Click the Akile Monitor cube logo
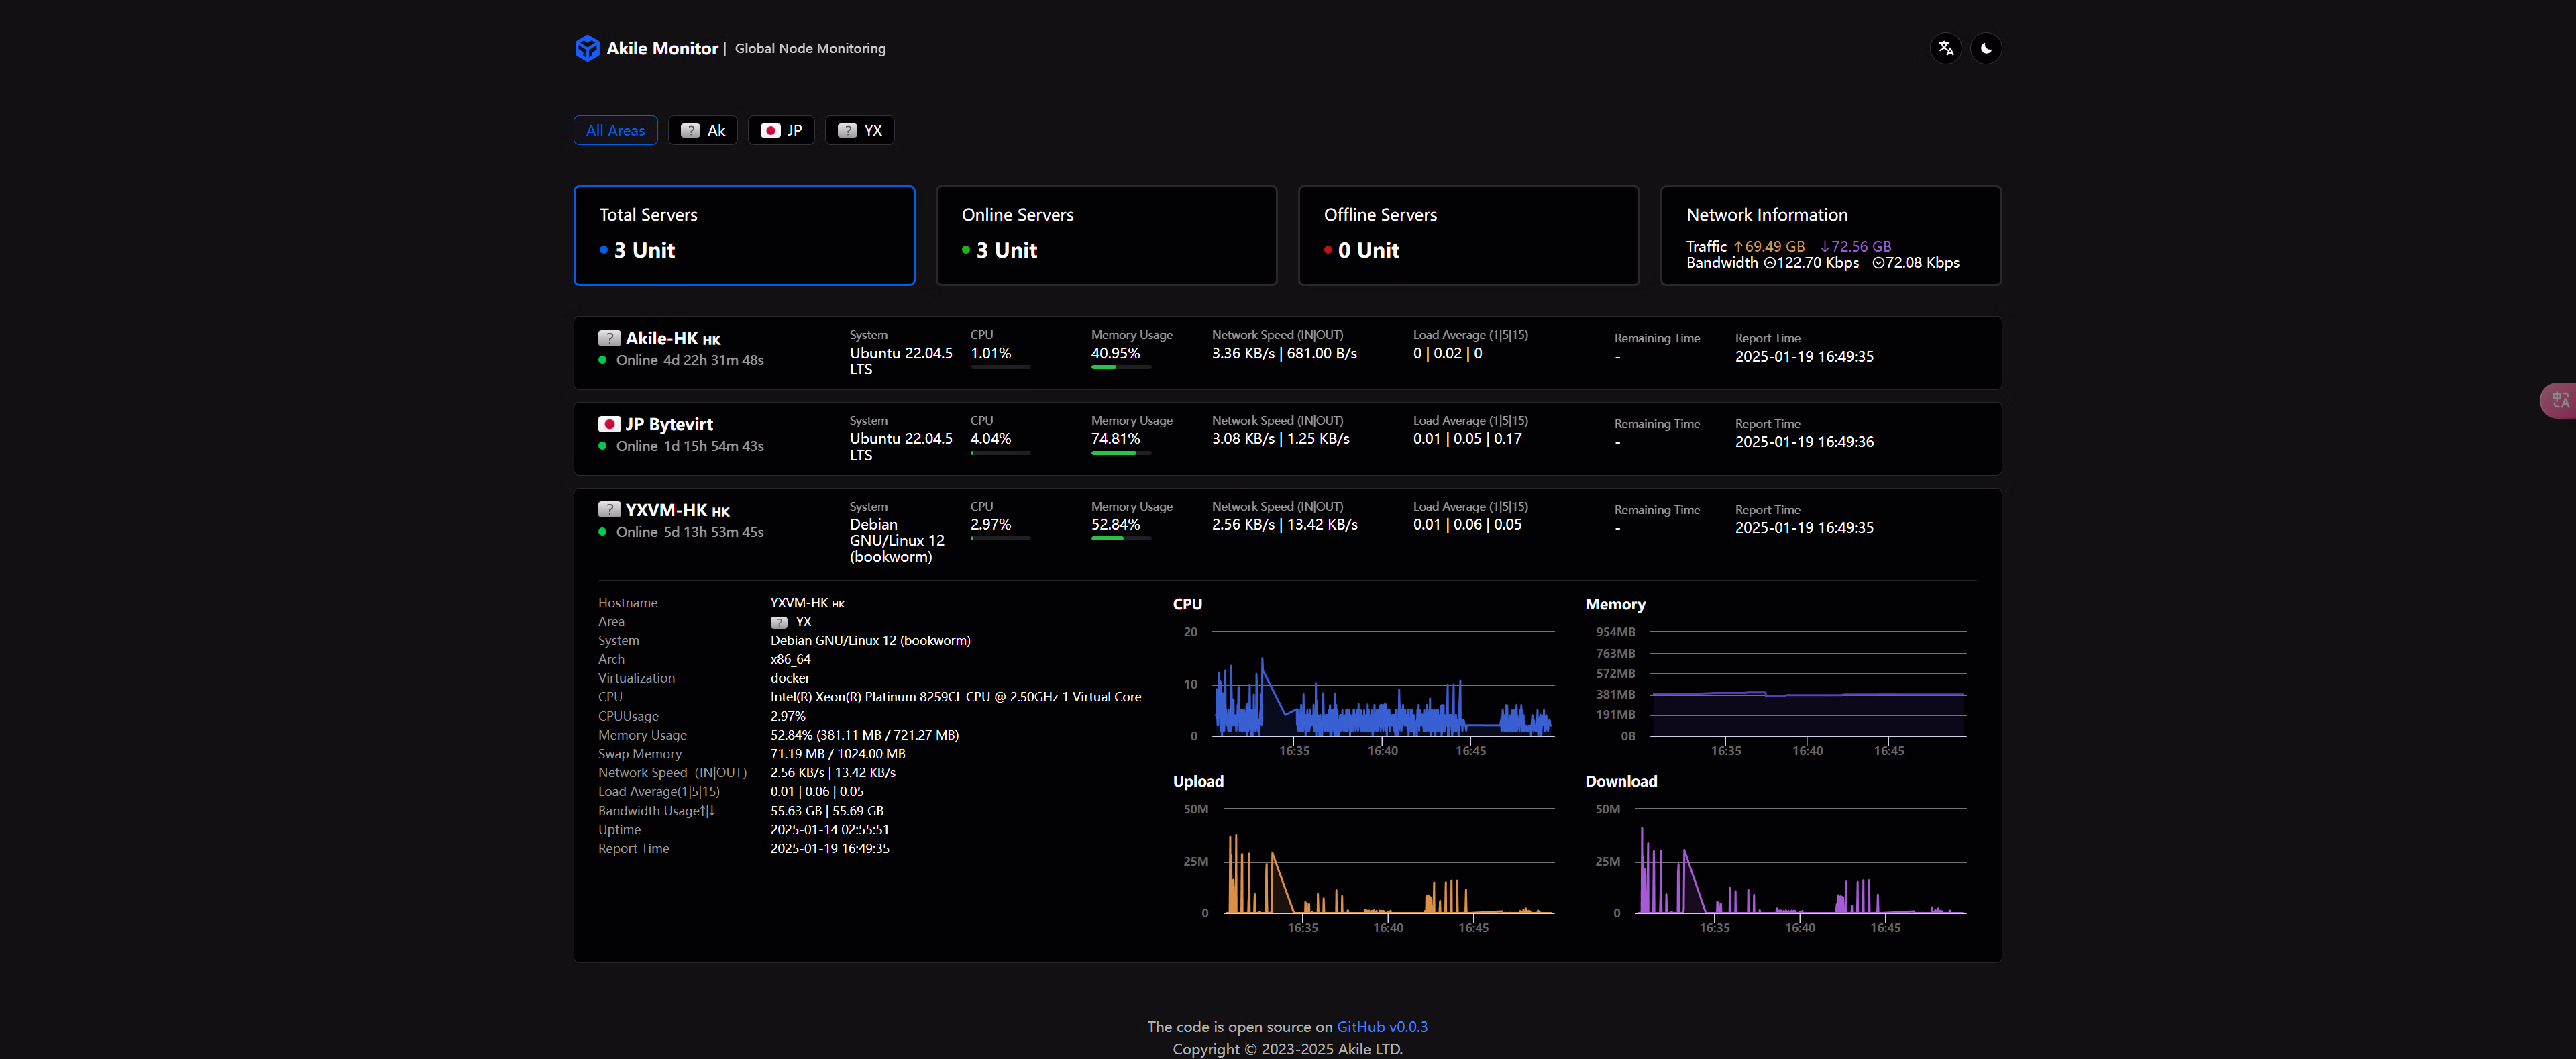The height and width of the screenshot is (1059, 2576). coord(587,48)
